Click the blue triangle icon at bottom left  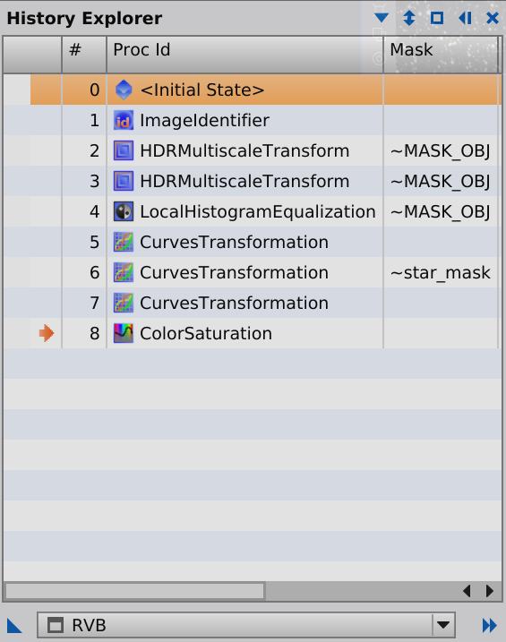[14, 626]
